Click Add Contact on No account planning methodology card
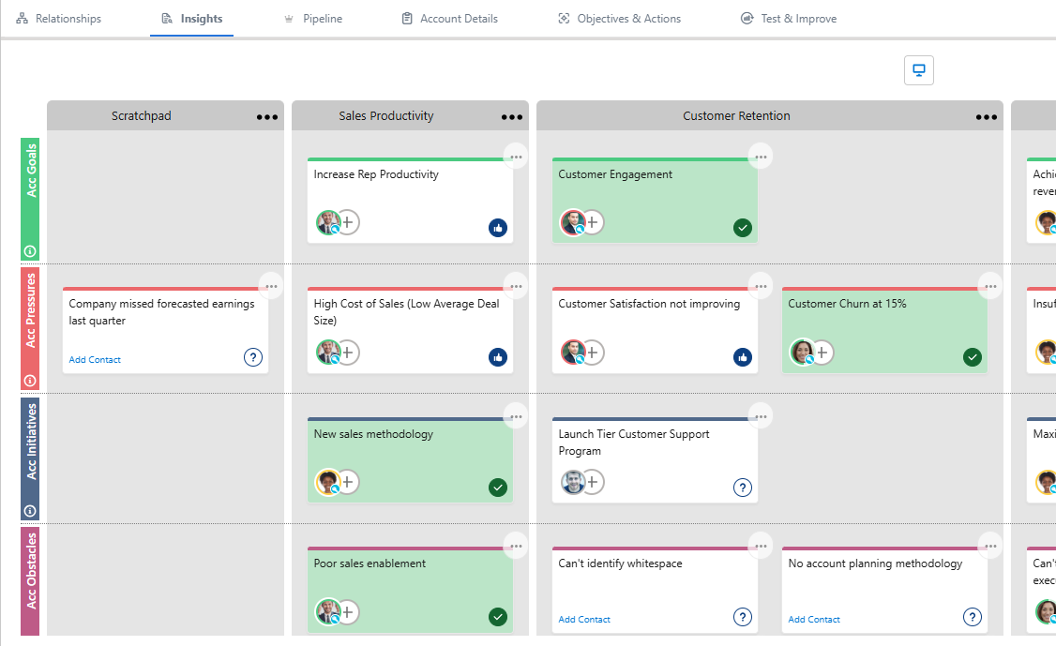This screenshot has height=646, width=1056. pos(814,620)
